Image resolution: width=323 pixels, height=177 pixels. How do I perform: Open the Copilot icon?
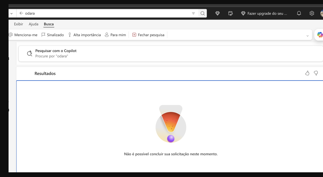[320, 35]
